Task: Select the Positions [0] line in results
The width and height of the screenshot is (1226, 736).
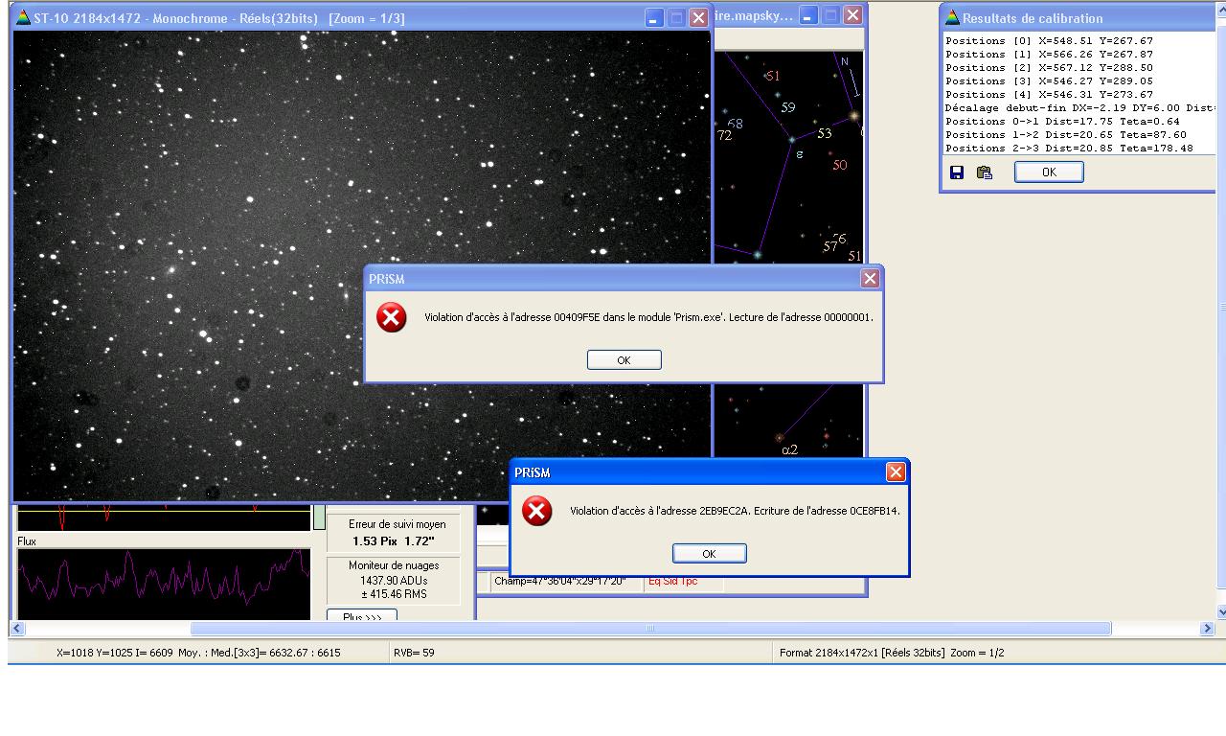Action: [1049, 41]
